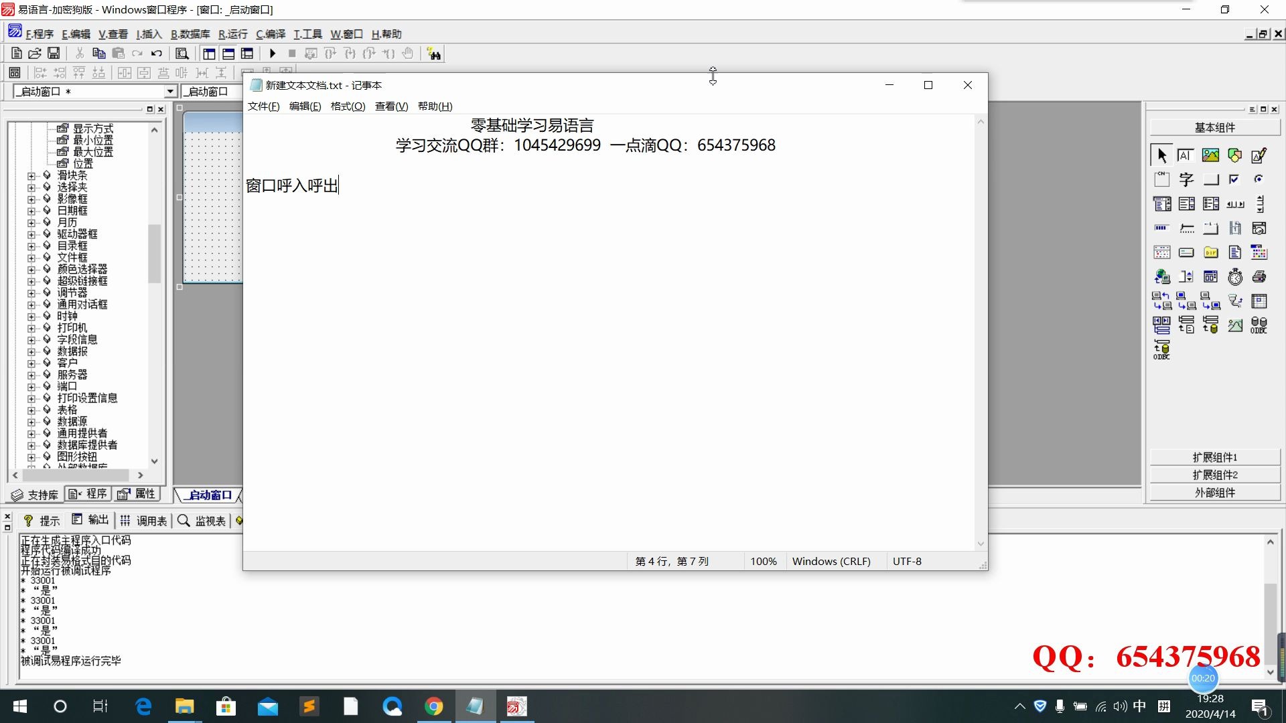Select the checkbox component in palette
1286x723 pixels.
[x=1234, y=179]
